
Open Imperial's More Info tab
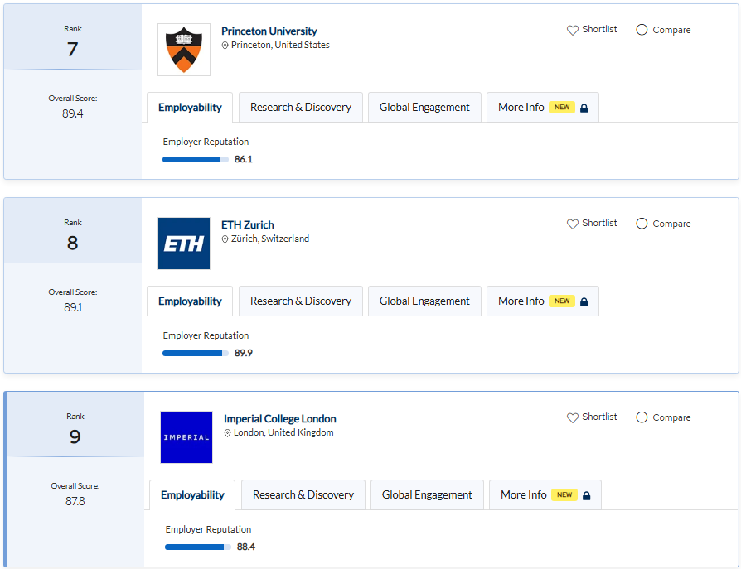pyautogui.click(x=545, y=494)
